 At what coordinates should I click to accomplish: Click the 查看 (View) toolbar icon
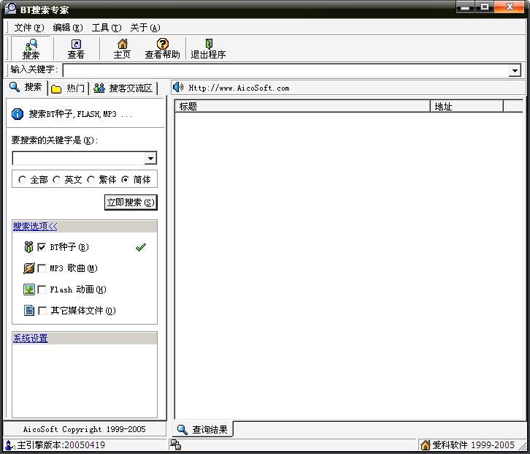click(76, 48)
